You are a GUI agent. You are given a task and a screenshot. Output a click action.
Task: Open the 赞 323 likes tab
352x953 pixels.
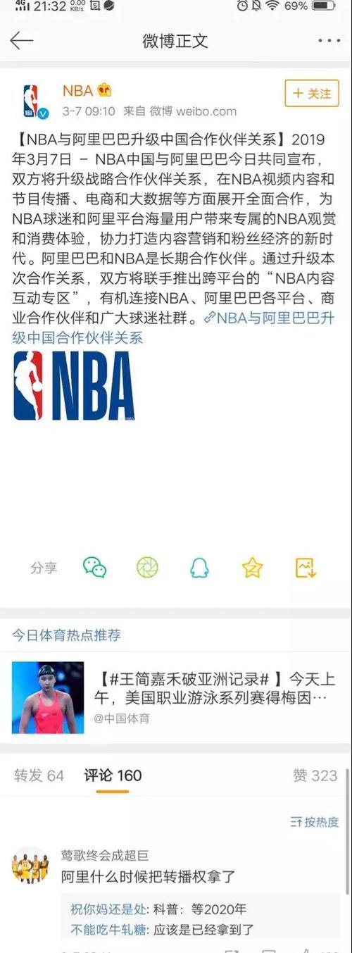pyautogui.click(x=315, y=776)
